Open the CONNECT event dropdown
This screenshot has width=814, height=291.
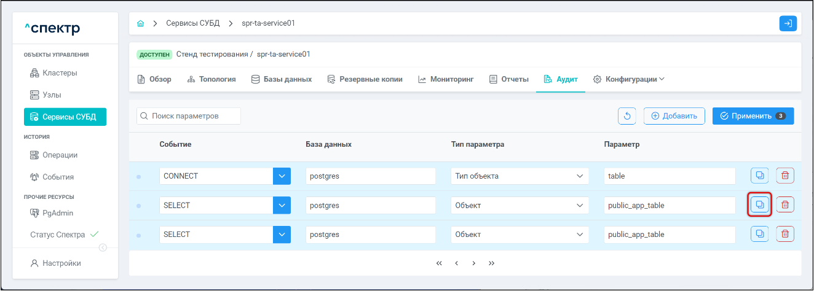tap(282, 176)
